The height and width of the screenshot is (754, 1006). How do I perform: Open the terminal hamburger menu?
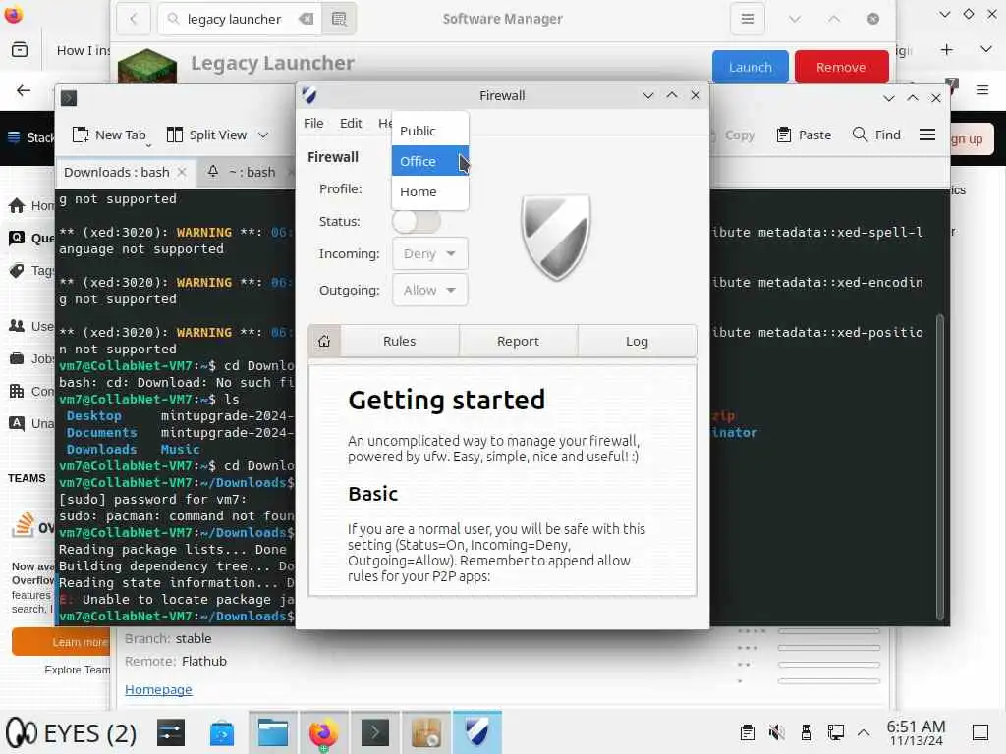coord(927,135)
